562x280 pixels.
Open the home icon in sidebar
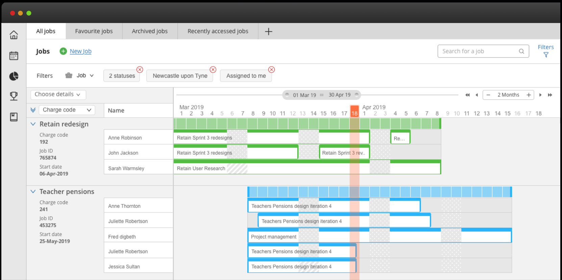click(x=14, y=35)
